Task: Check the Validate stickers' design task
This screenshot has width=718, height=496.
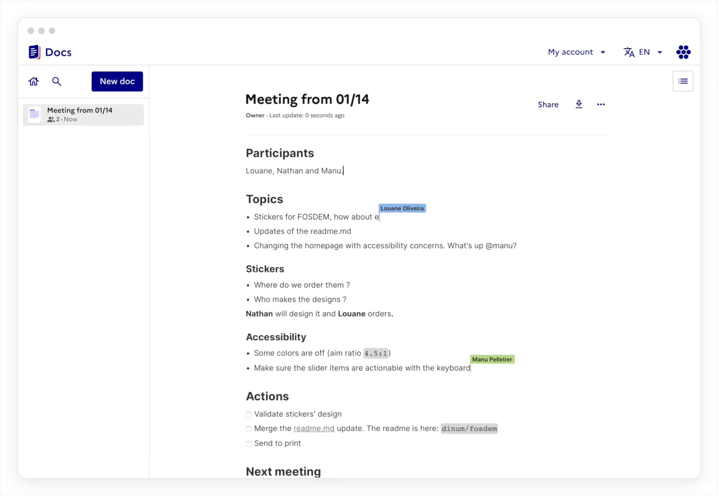Action: coord(249,414)
